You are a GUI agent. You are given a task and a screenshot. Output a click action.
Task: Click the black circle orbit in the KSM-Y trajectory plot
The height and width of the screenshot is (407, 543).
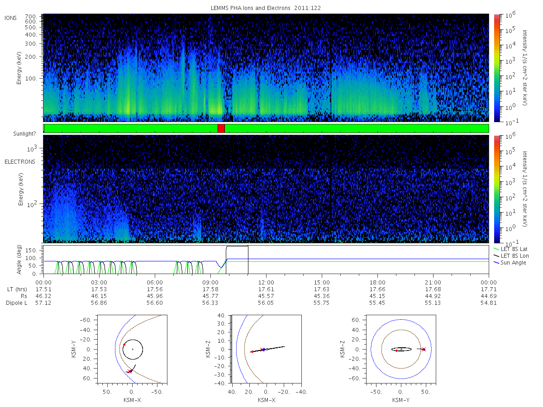[133, 349]
